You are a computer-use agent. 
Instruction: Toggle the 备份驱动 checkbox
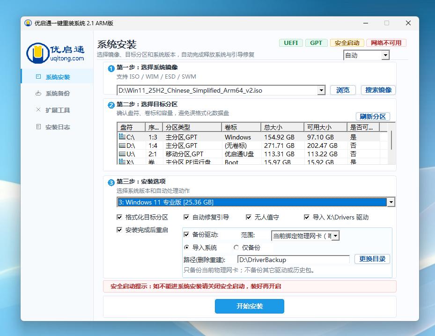(186, 234)
